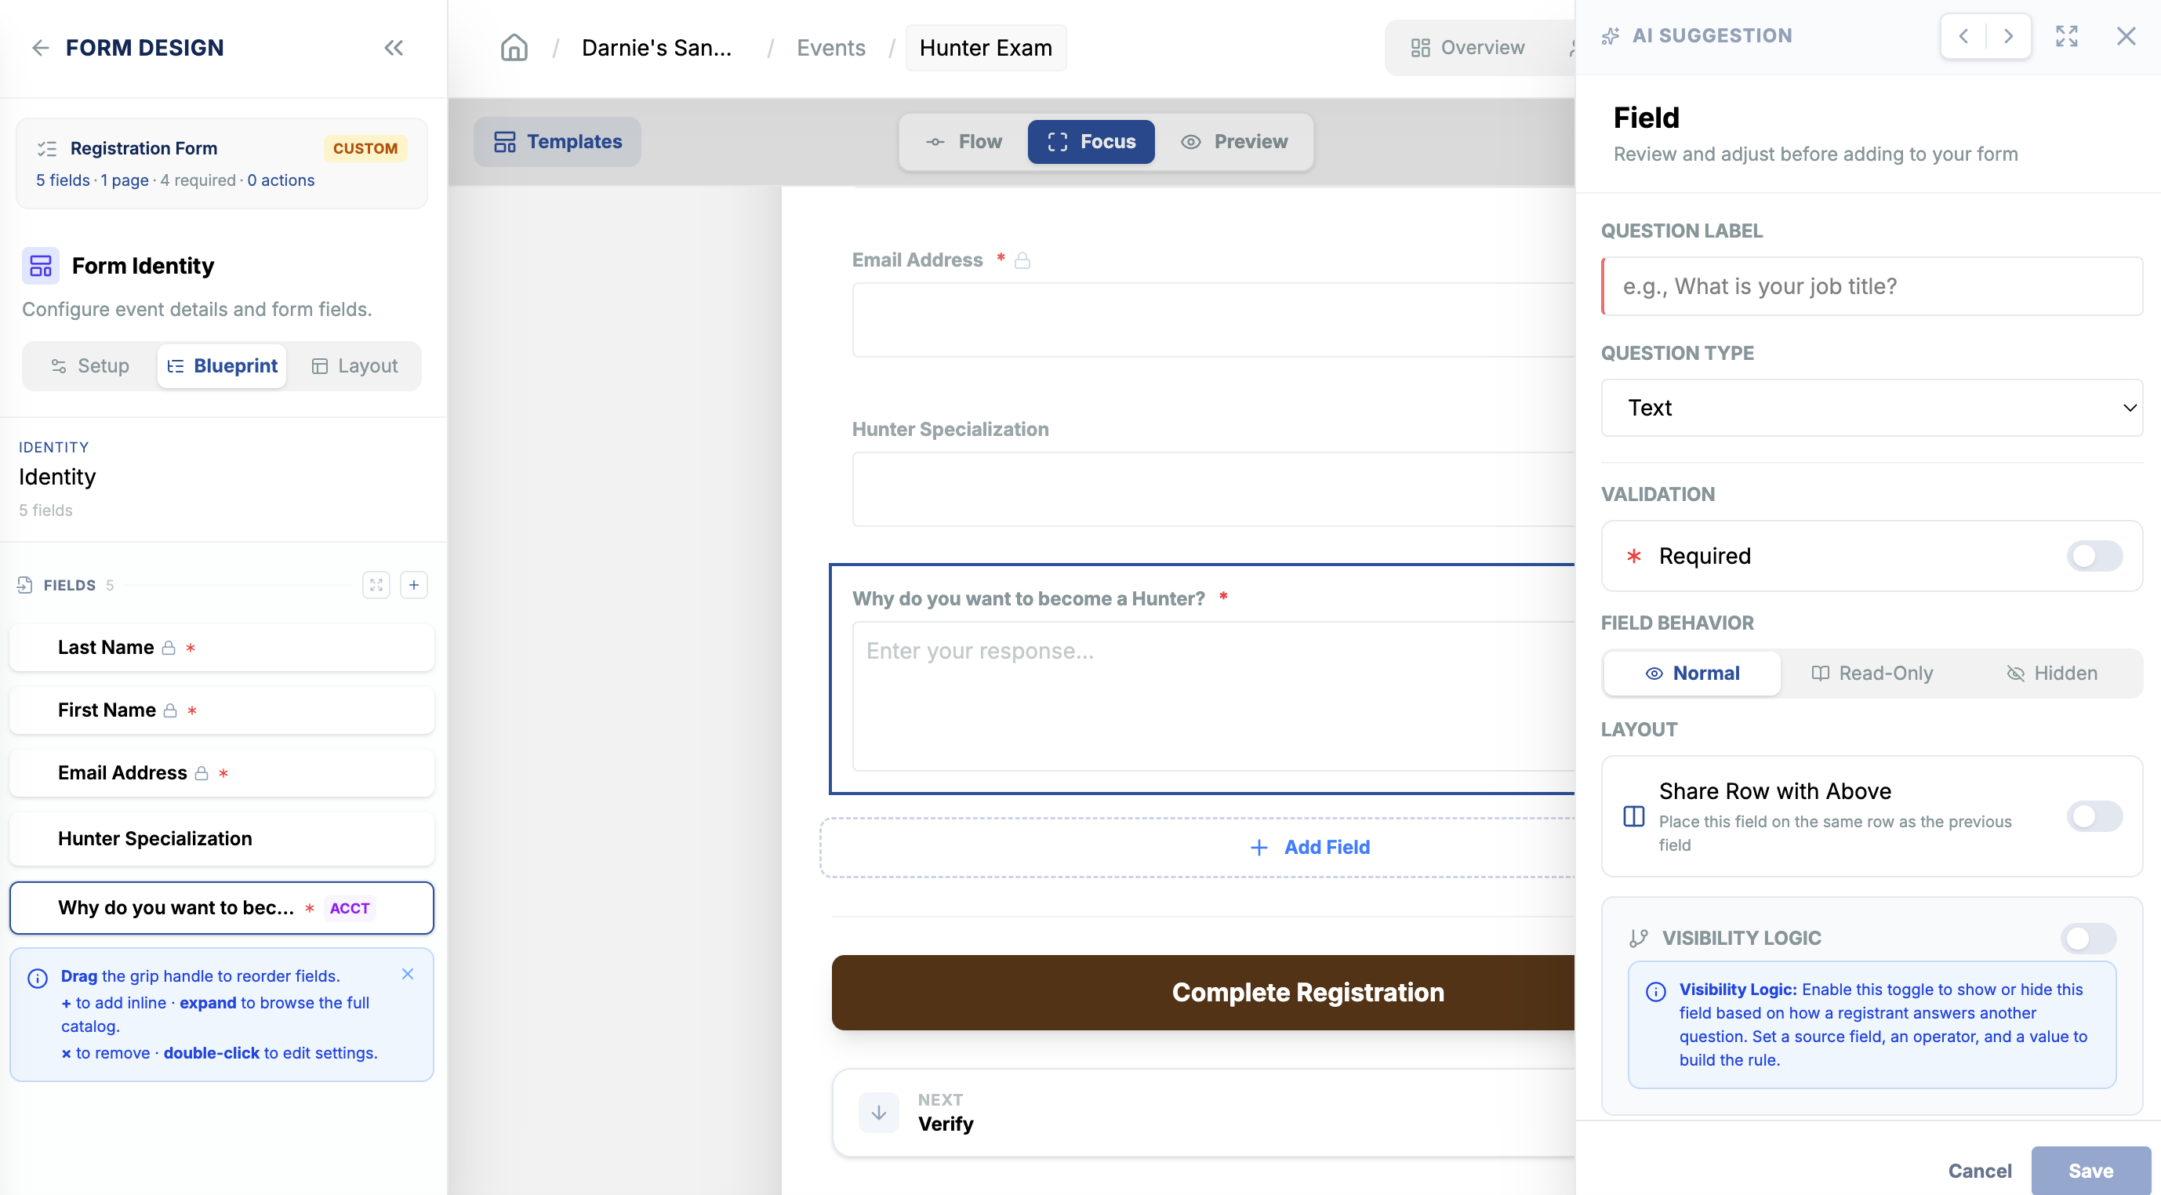2161x1195 pixels.
Task: Dismiss the drag tip info box
Action: 408,973
